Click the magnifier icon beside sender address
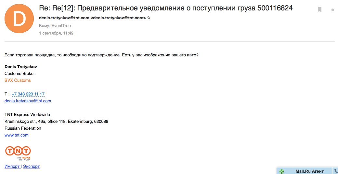The height and width of the screenshot is (174, 338). [x=149, y=18]
